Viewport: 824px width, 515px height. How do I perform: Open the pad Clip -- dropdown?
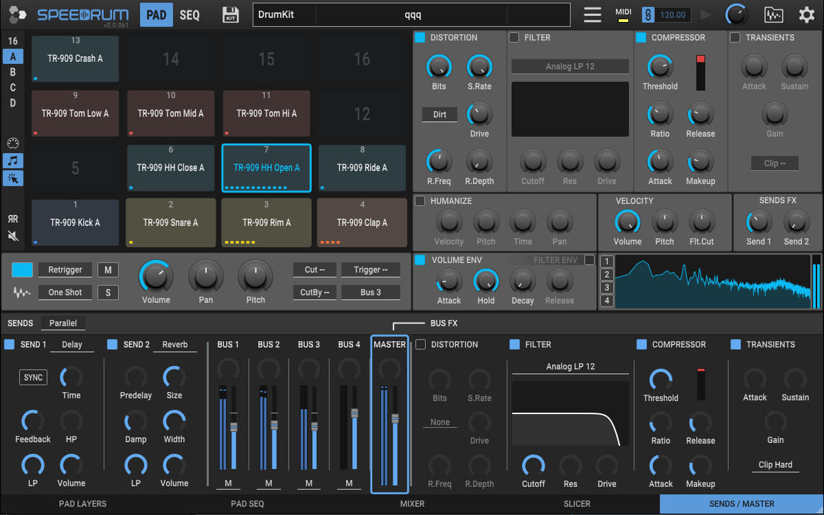774,163
